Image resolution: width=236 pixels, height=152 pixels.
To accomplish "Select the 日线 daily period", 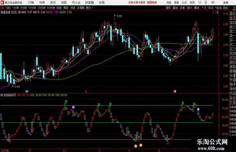I will (59, 8).
